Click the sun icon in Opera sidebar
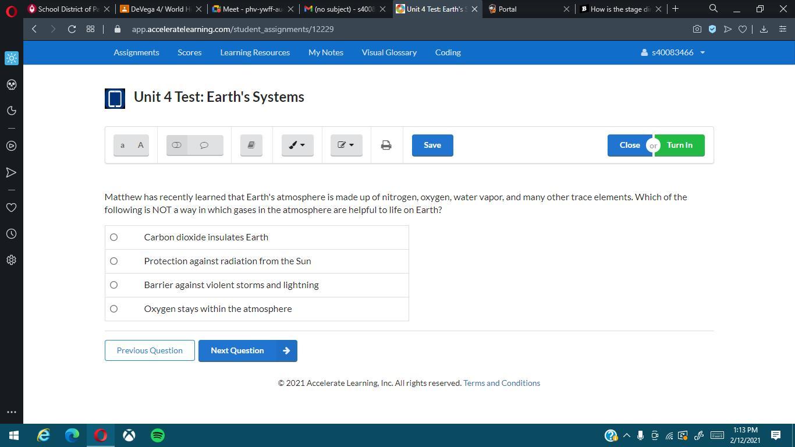 pyautogui.click(x=12, y=58)
